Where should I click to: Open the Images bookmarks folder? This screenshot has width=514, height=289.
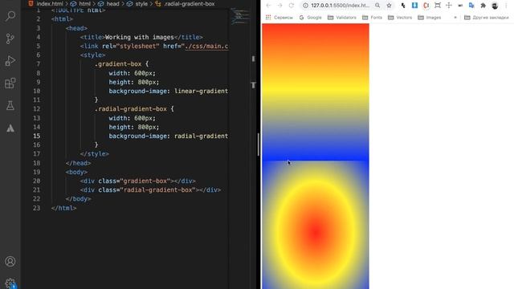tap(430, 18)
